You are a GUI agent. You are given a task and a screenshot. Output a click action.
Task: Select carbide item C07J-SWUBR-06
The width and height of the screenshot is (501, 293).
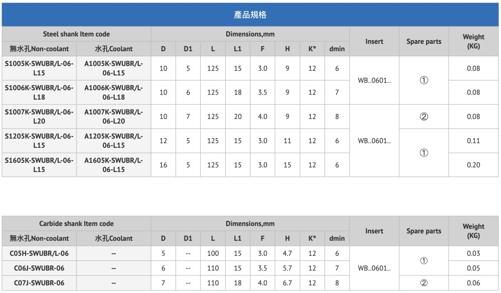[x=39, y=283]
